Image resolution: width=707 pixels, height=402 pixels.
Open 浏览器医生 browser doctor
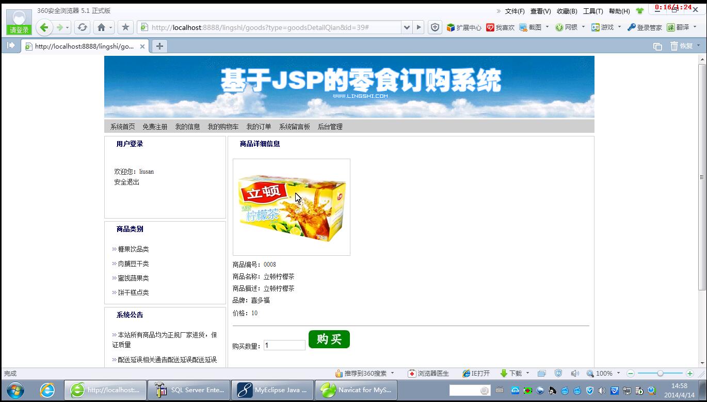428,373
